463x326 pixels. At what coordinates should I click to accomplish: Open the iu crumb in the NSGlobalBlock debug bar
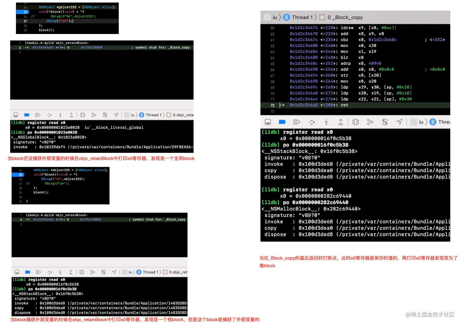(x=129, y=115)
